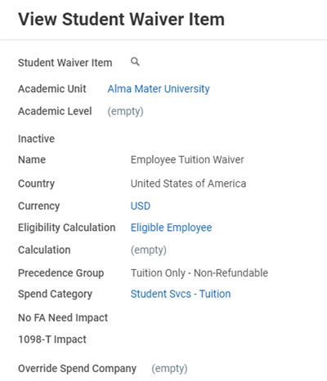Click the Eligibility Calculation label

tap(67, 228)
